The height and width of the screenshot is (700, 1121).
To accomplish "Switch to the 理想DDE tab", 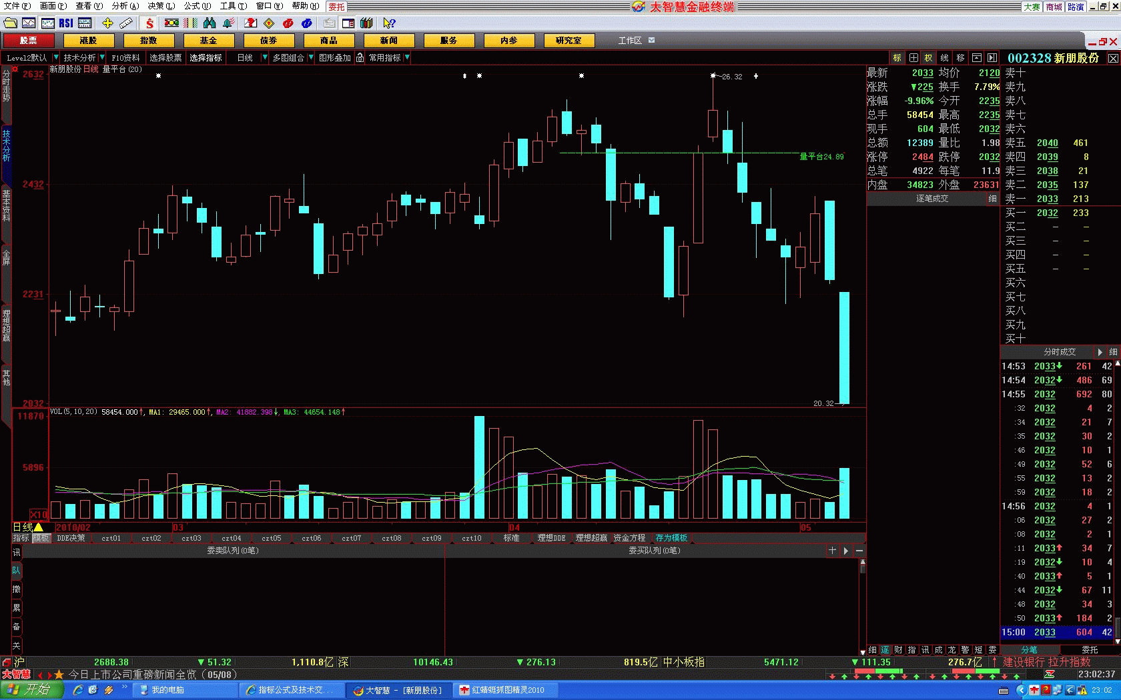I will pos(551,538).
